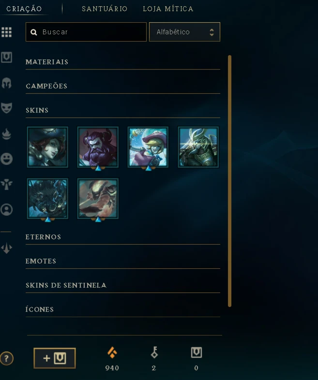Expand the Campeões section
Image resolution: width=318 pixels, height=380 pixels.
pos(123,86)
